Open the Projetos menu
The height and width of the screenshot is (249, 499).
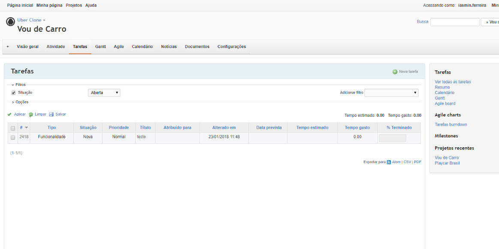pos(73,5)
